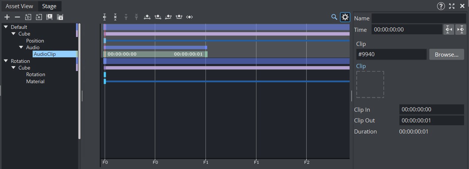Toggle fullscreen with the expand arrows icon
Image resolution: width=469 pixels, height=169 pixels.
click(452, 6)
